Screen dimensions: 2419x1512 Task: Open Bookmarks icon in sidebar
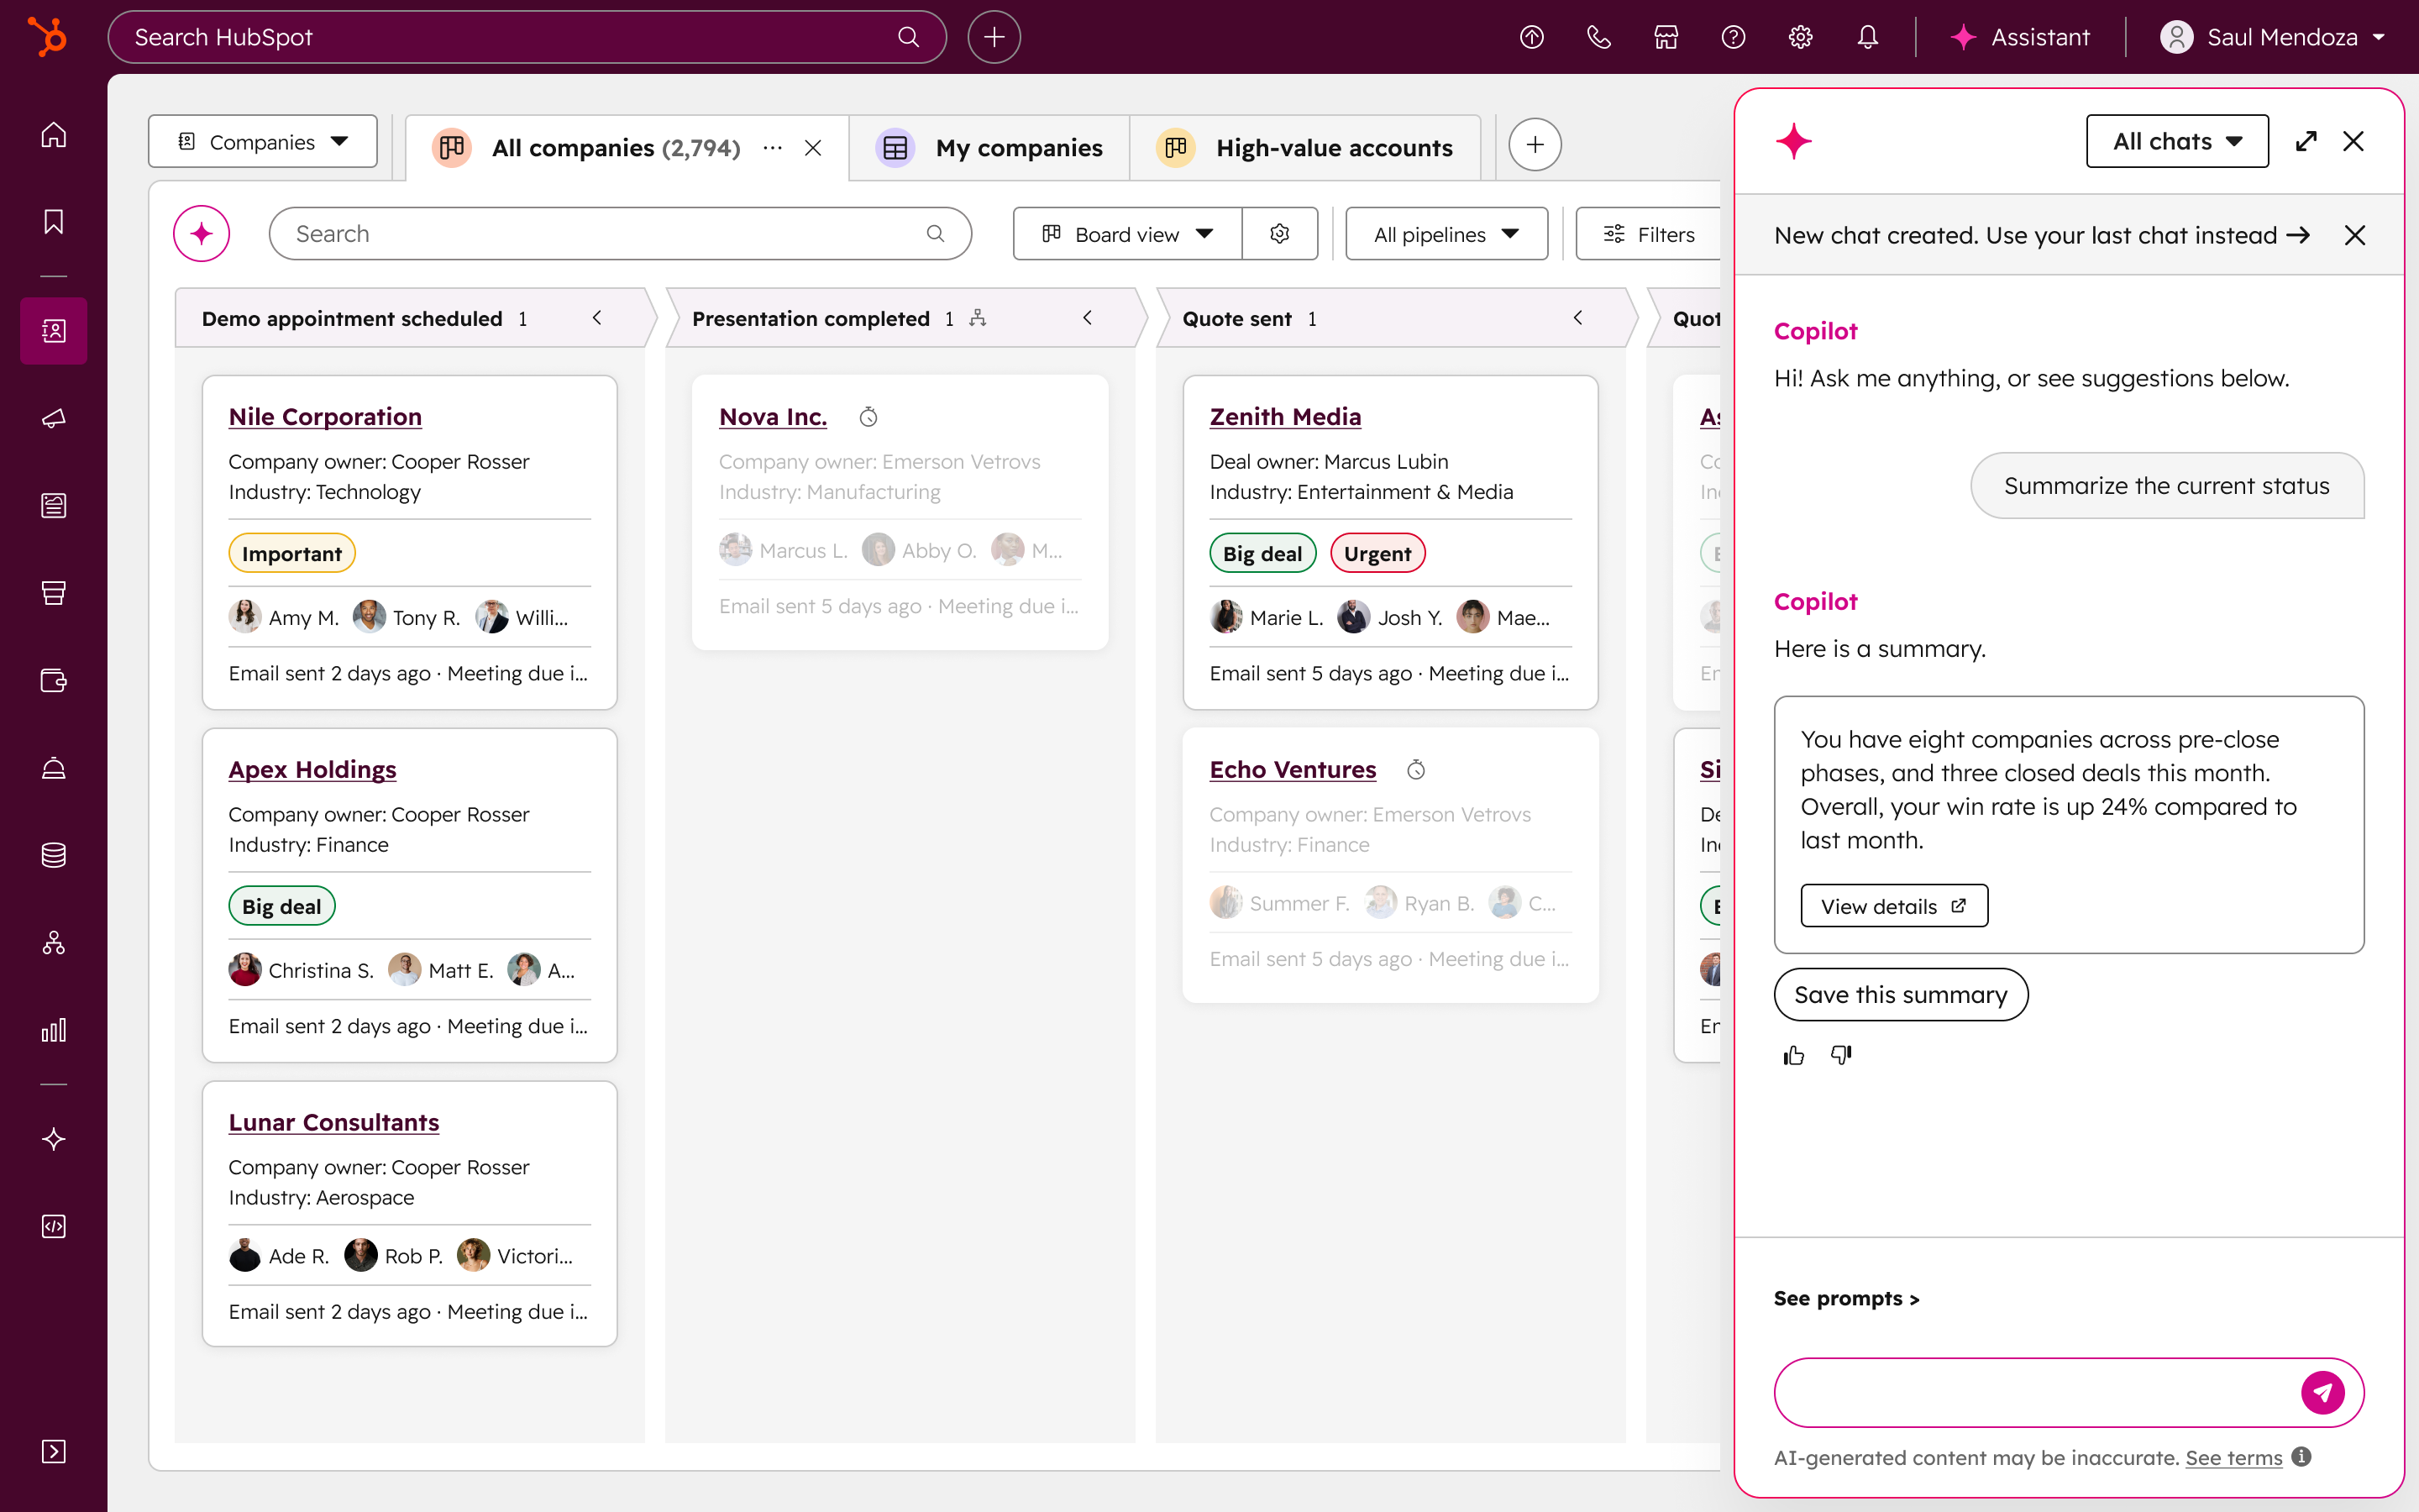coord(54,221)
